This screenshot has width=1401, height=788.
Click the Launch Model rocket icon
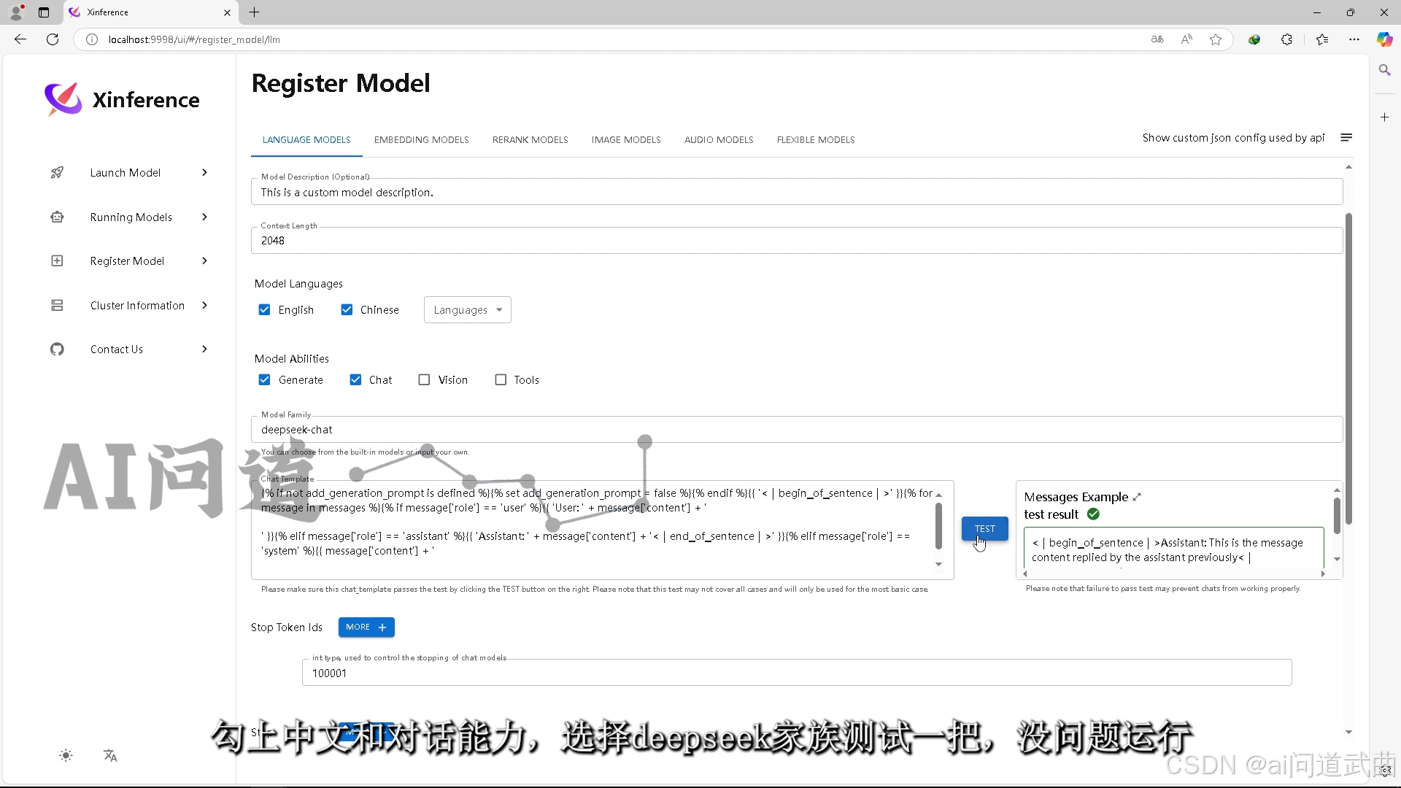57,173
